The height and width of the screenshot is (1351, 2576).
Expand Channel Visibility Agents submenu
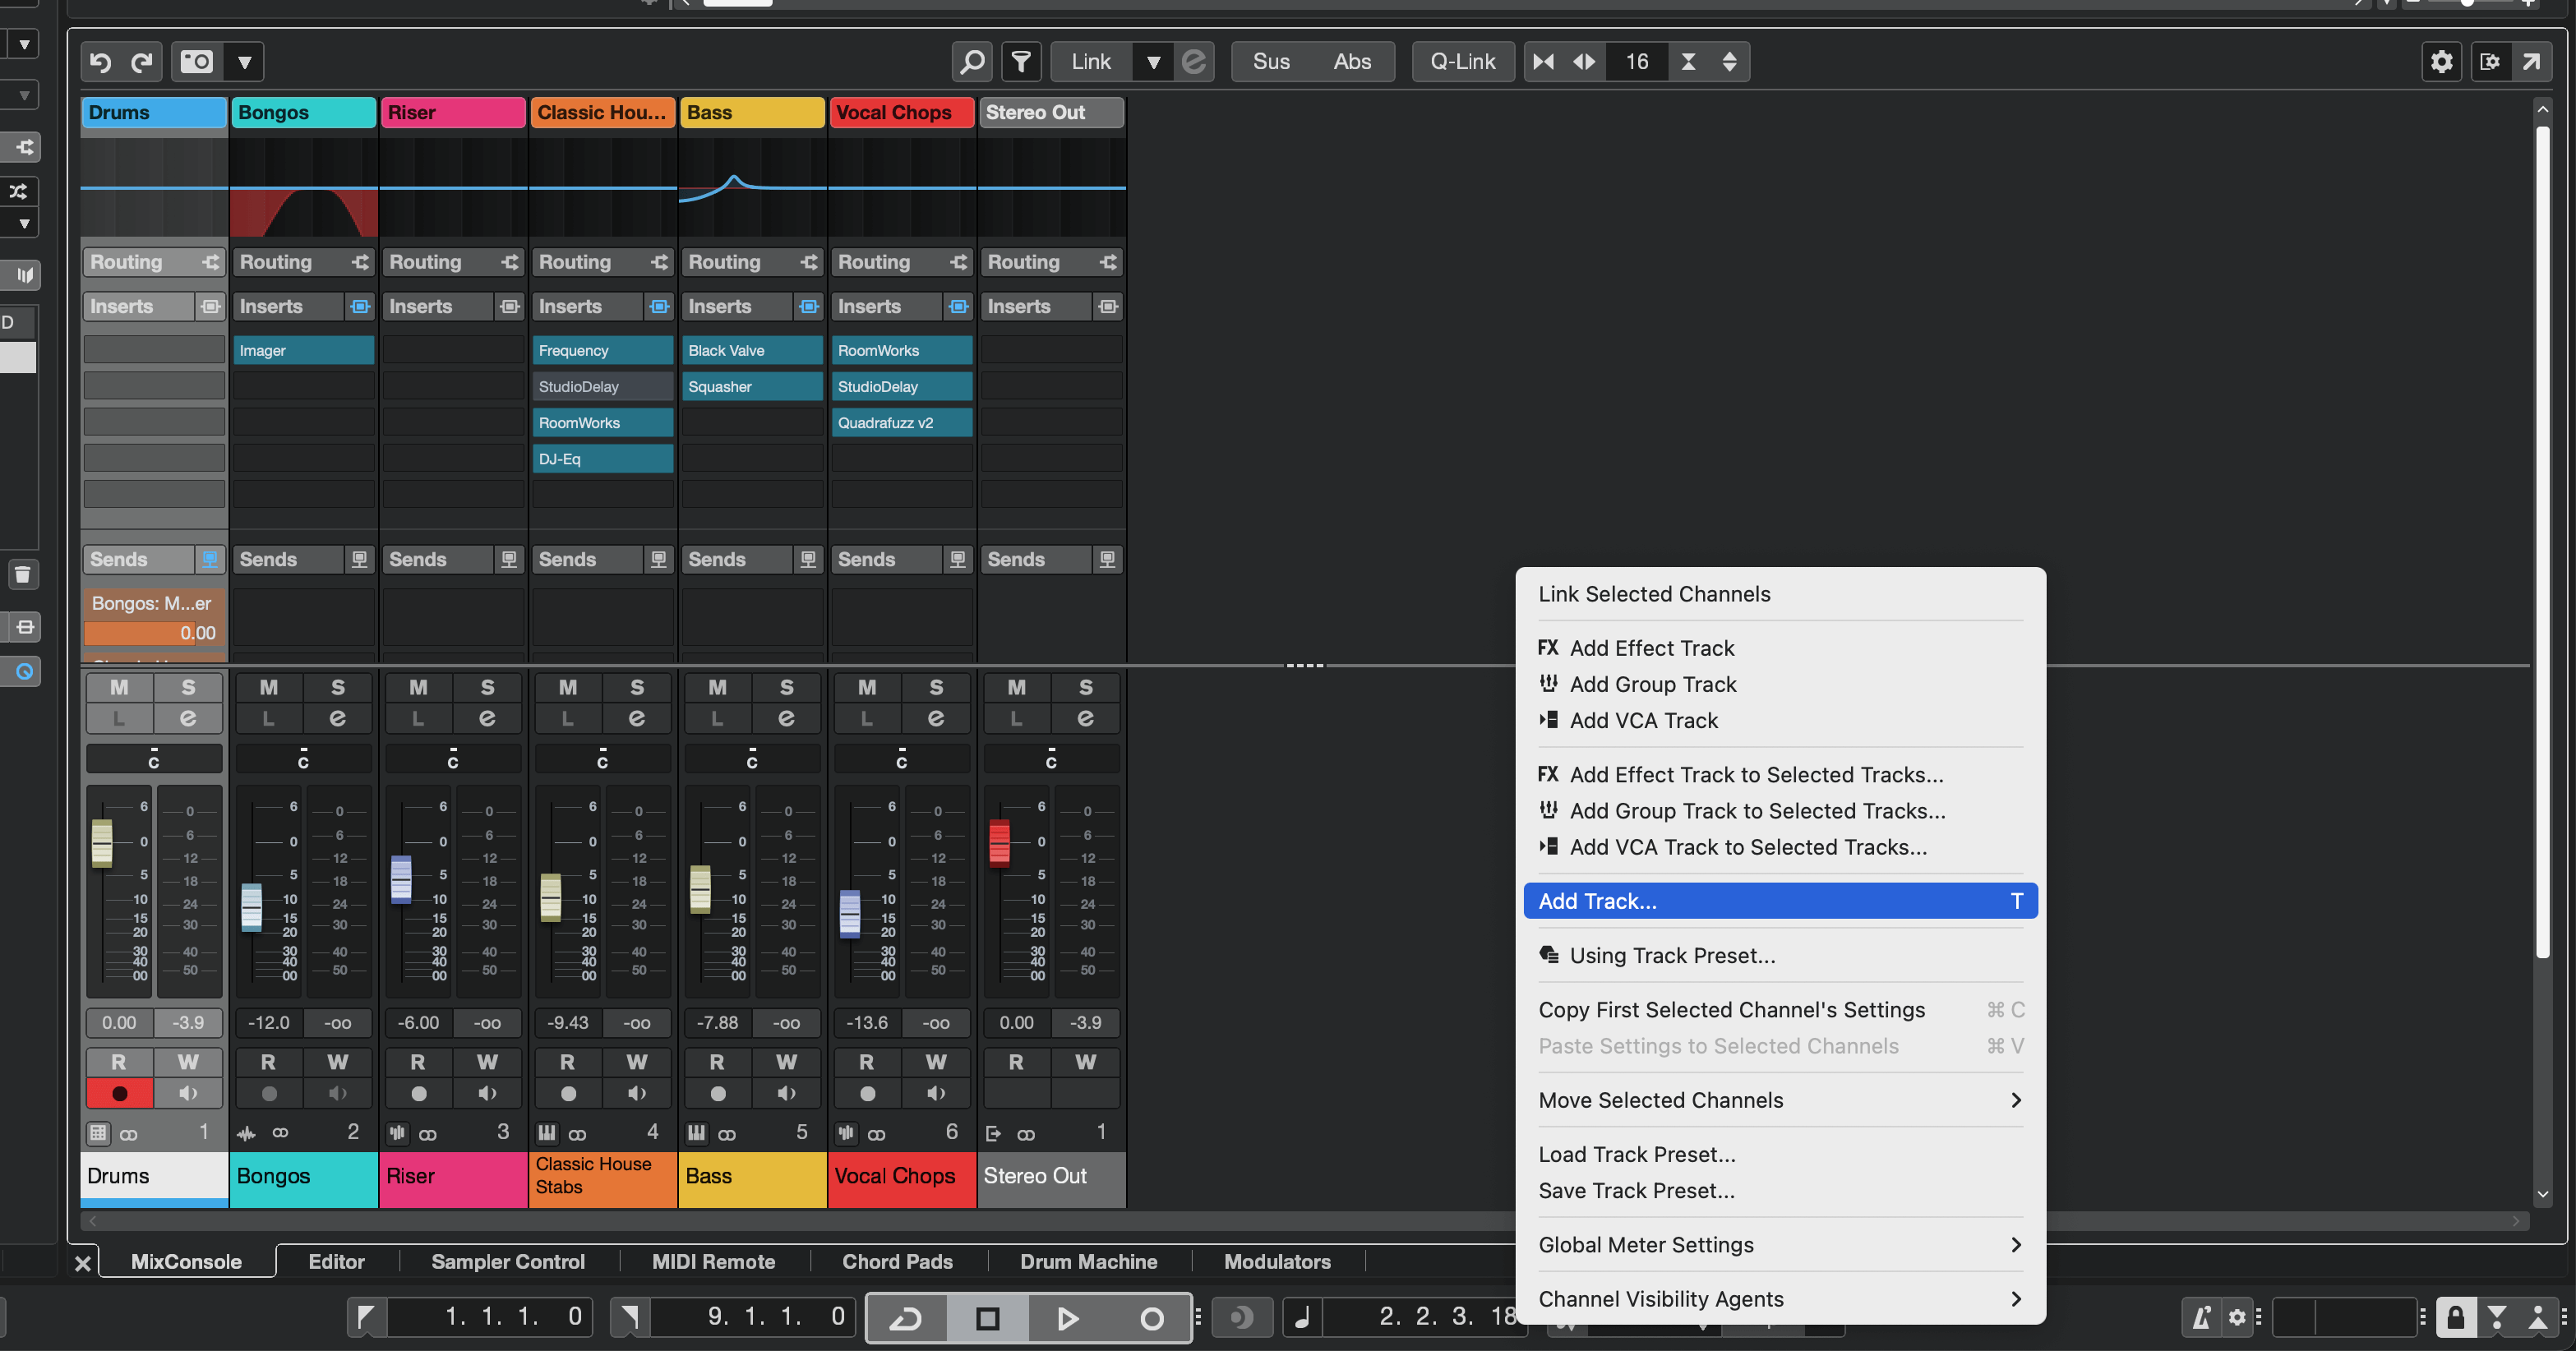(x=1781, y=1299)
